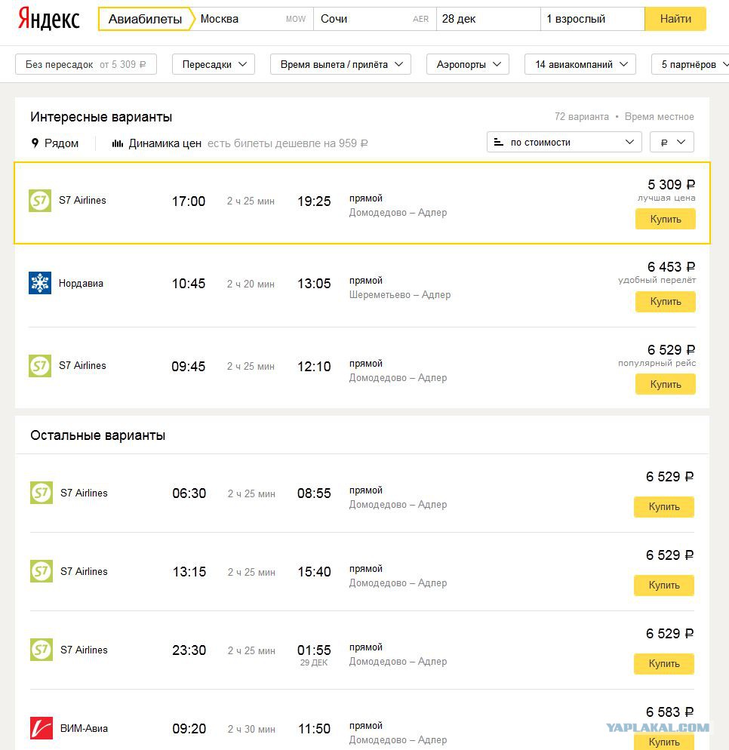The width and height of the screenshot is (729, 750).
Task: Click the лучшая цена label
Action: pos(666,198)
